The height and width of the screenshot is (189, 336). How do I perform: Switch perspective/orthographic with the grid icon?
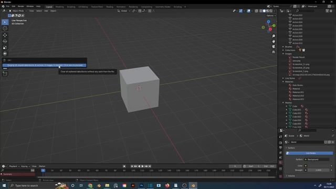click(274, 52)
